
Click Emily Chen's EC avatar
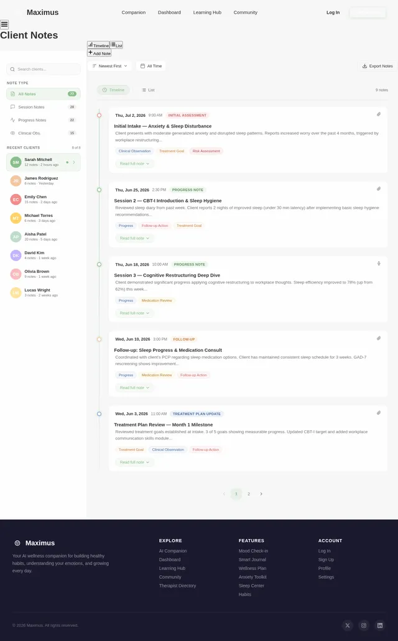click(16, 200)
